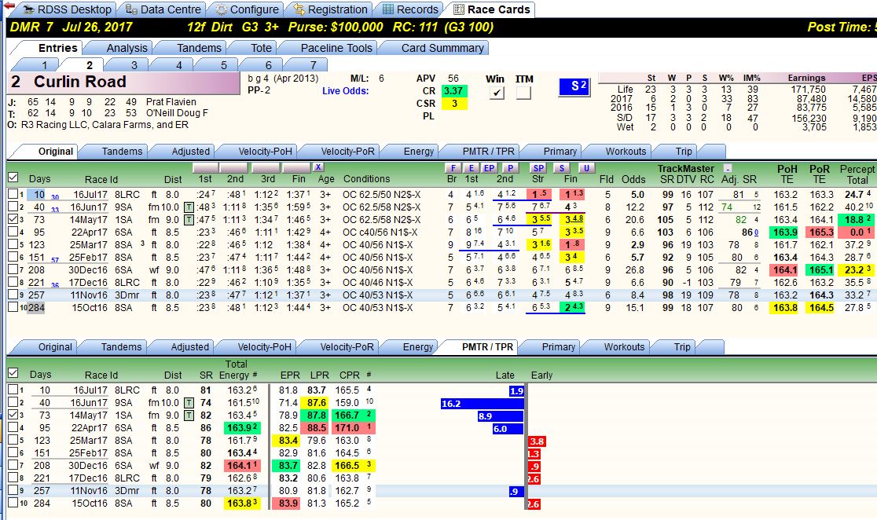Click the U running-style filter button
This screenshot has width=877, height=520.
(586, 168)
